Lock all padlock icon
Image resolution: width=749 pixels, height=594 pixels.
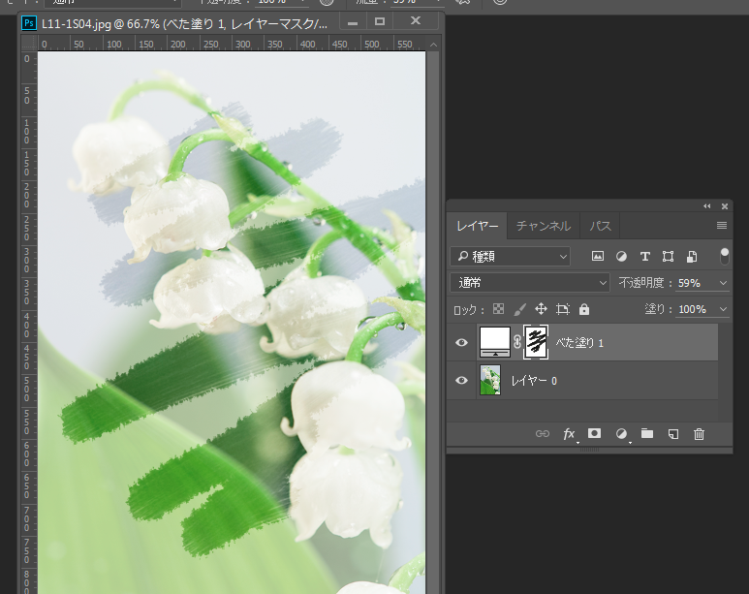583,309
